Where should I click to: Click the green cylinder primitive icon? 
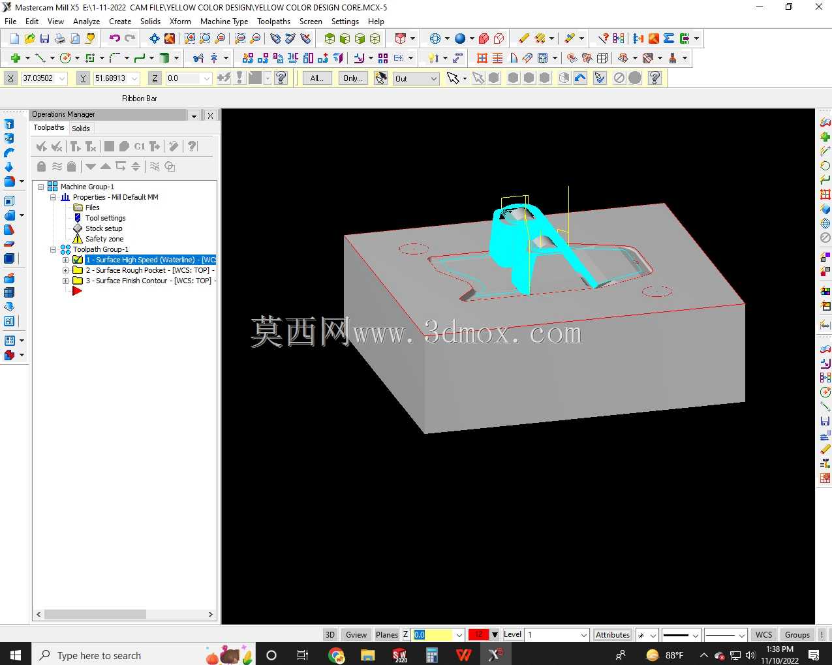click(164, 58)
